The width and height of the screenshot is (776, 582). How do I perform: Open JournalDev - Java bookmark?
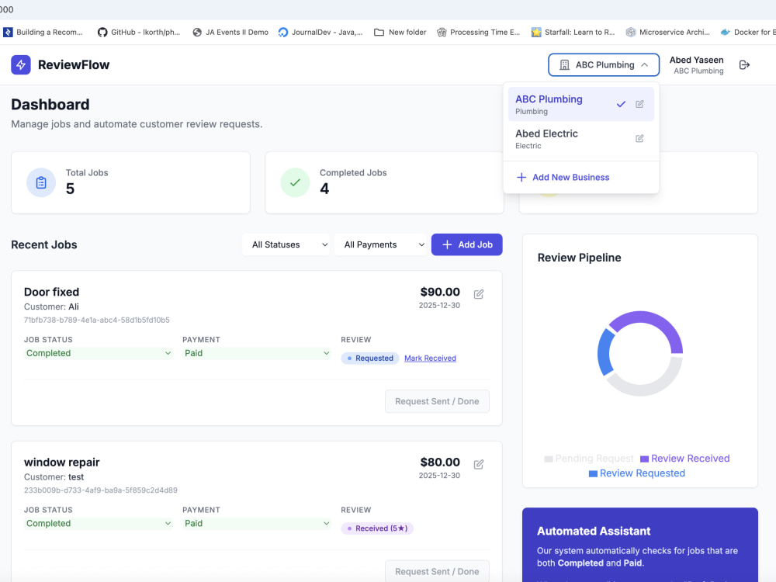[x=320, y=32]
